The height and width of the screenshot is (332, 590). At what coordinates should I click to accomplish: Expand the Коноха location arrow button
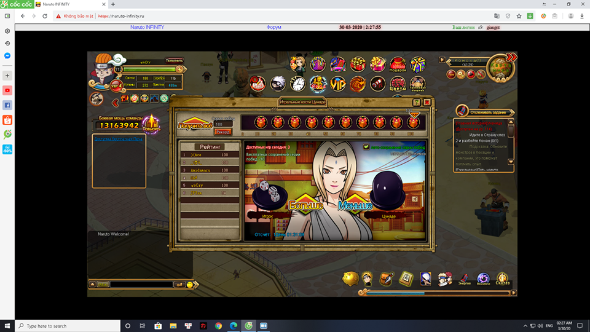(x=442, y=60)
